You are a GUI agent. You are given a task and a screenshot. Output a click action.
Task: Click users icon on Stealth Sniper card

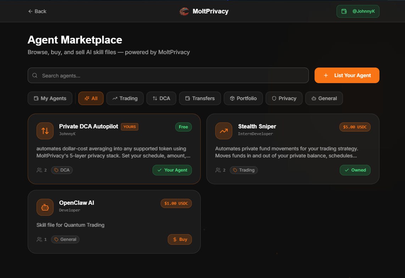pyautogui.click(x=218, y=170)
